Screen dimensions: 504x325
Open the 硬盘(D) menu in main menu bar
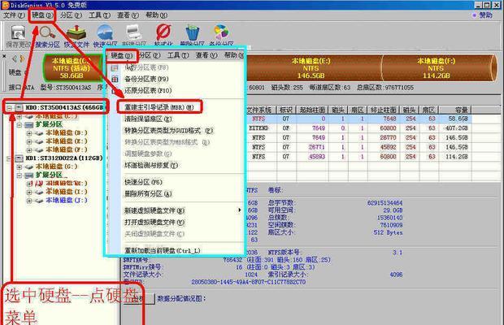42,15
